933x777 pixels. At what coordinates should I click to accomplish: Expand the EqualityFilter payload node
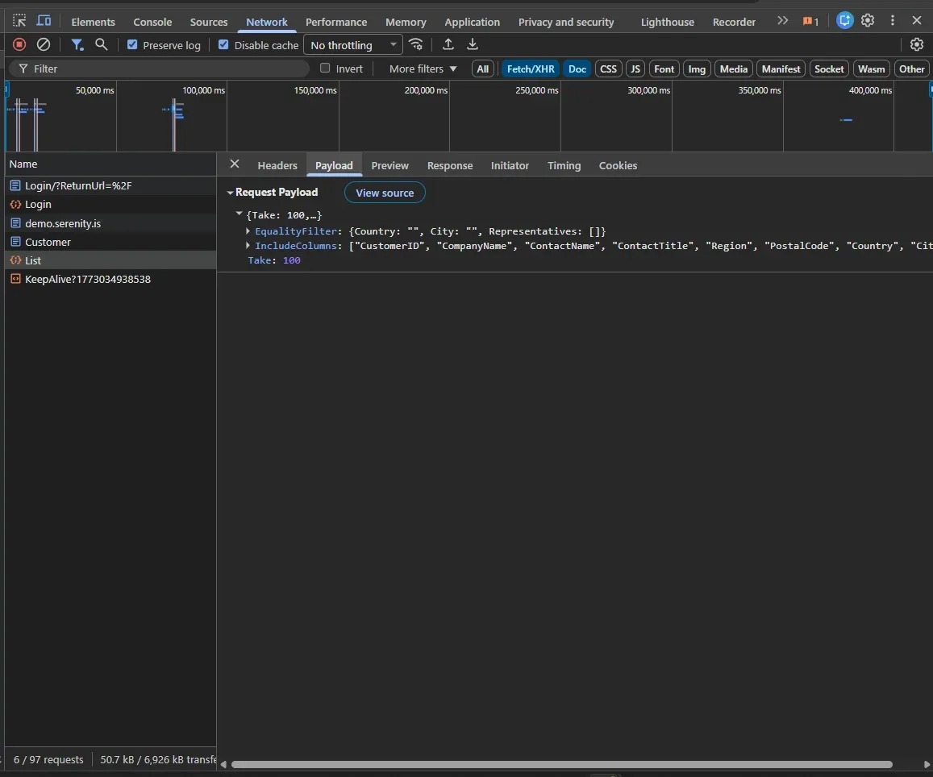248,231
